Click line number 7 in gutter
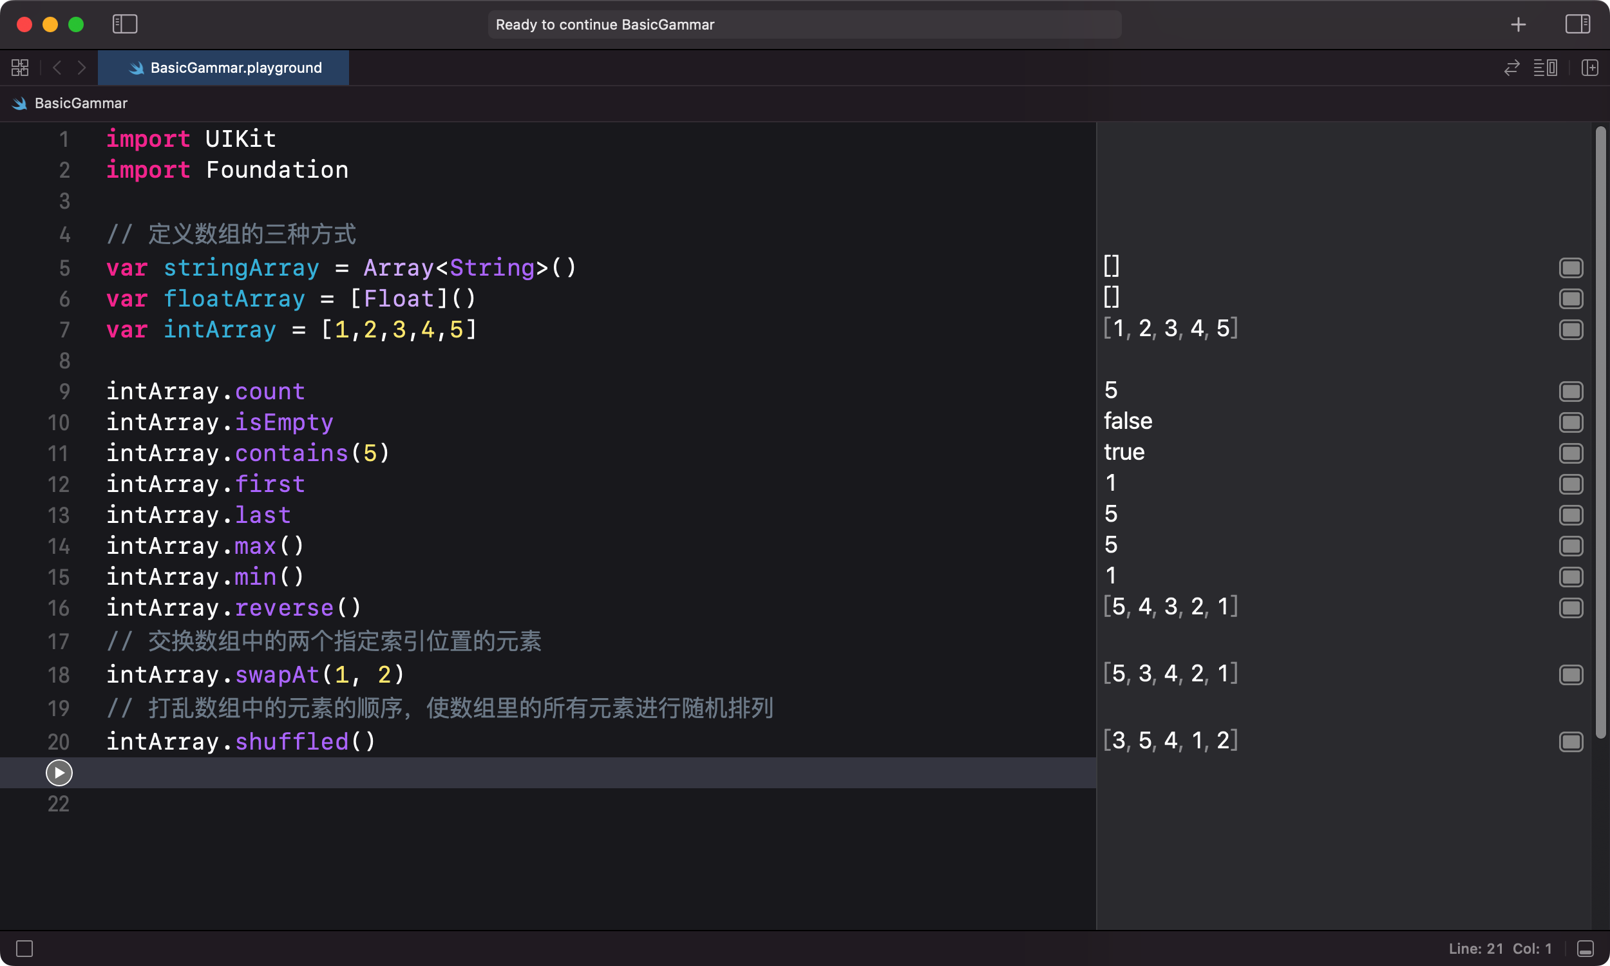The height and width of the screenshot is (966, 1610). [x=64, y=330]
